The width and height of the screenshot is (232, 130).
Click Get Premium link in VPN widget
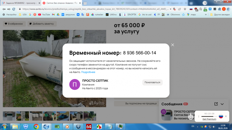click(209, 119)
